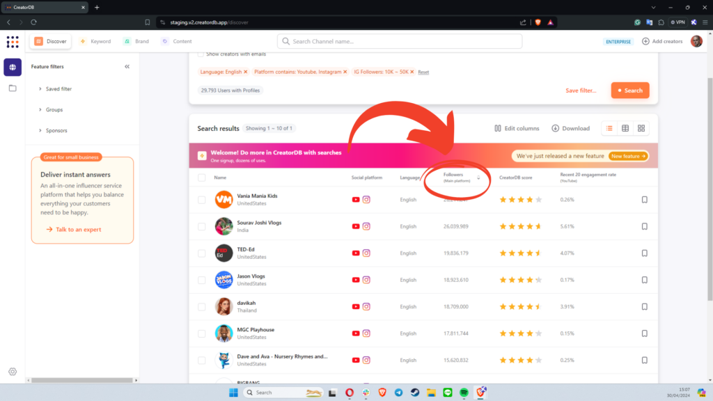Image resolution: width=713 pixels, height=401 pixels.
Task: Check the Jason Vlogs row checkbox
Action: (x=201, y=280)
